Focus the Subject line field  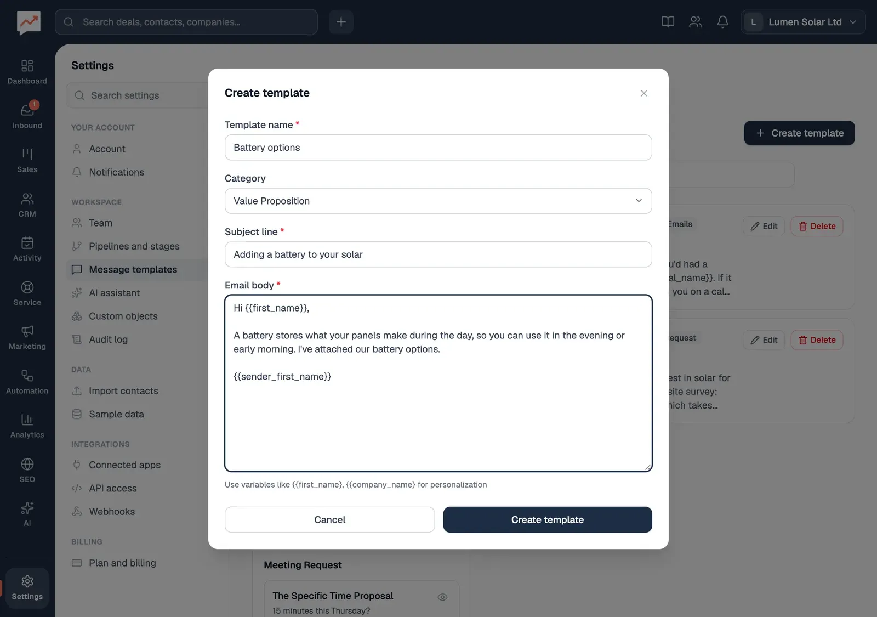(x=438, y=254)
